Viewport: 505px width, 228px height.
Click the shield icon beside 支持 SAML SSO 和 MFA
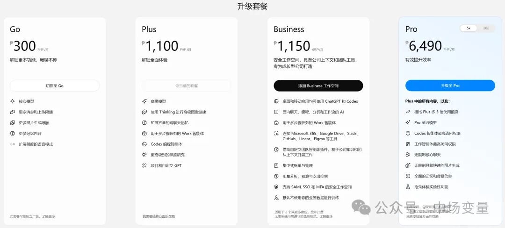(276, 187)
